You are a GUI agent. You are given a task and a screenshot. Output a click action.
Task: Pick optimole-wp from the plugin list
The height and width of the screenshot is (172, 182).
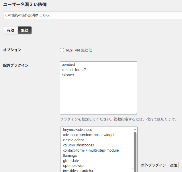coord(73,166)
